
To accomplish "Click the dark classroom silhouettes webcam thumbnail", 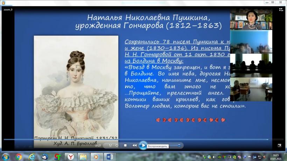I will pyautogui.click(x=251, y=66).
